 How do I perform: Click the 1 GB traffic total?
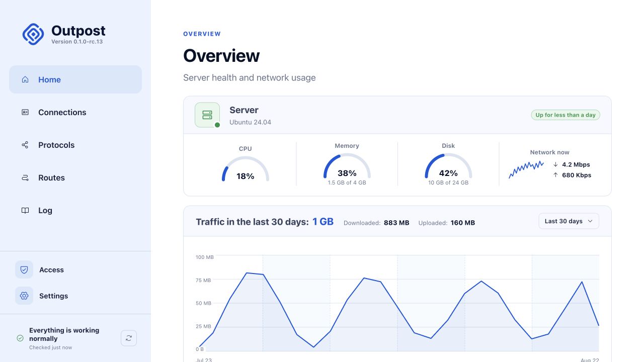[323, 222]
